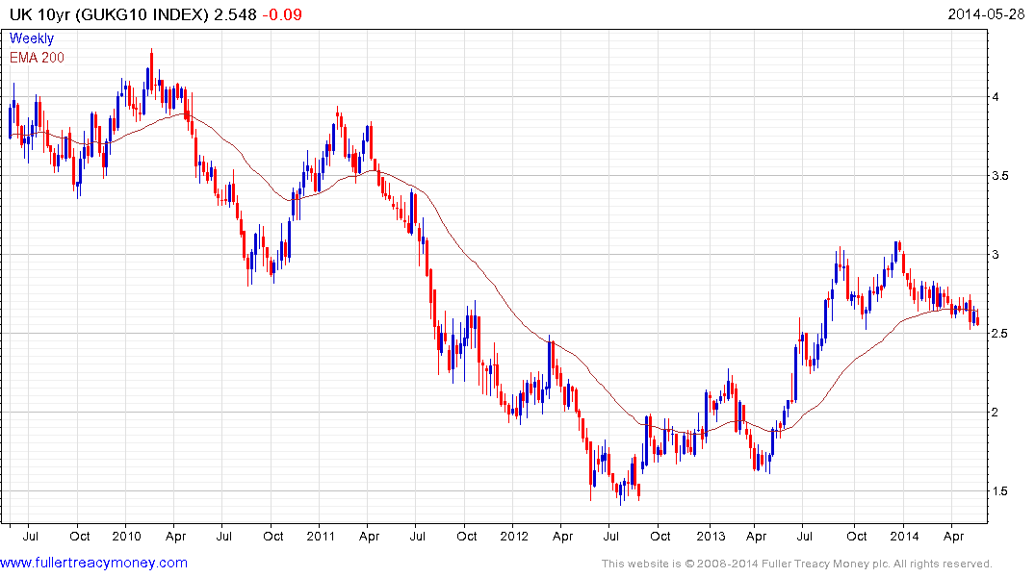Click the 2011 label on the time axis
The width and height of the screenshot is (1035, 577).
321,536
